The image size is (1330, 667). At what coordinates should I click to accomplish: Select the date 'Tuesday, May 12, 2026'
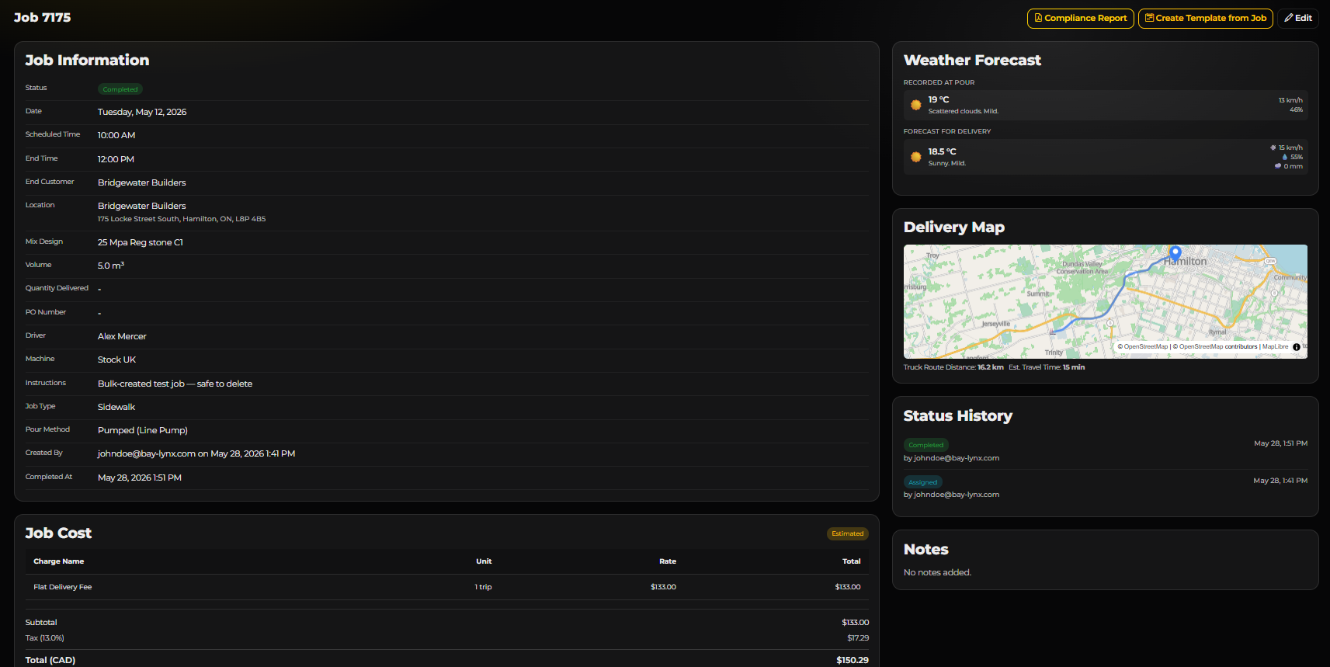142,112
